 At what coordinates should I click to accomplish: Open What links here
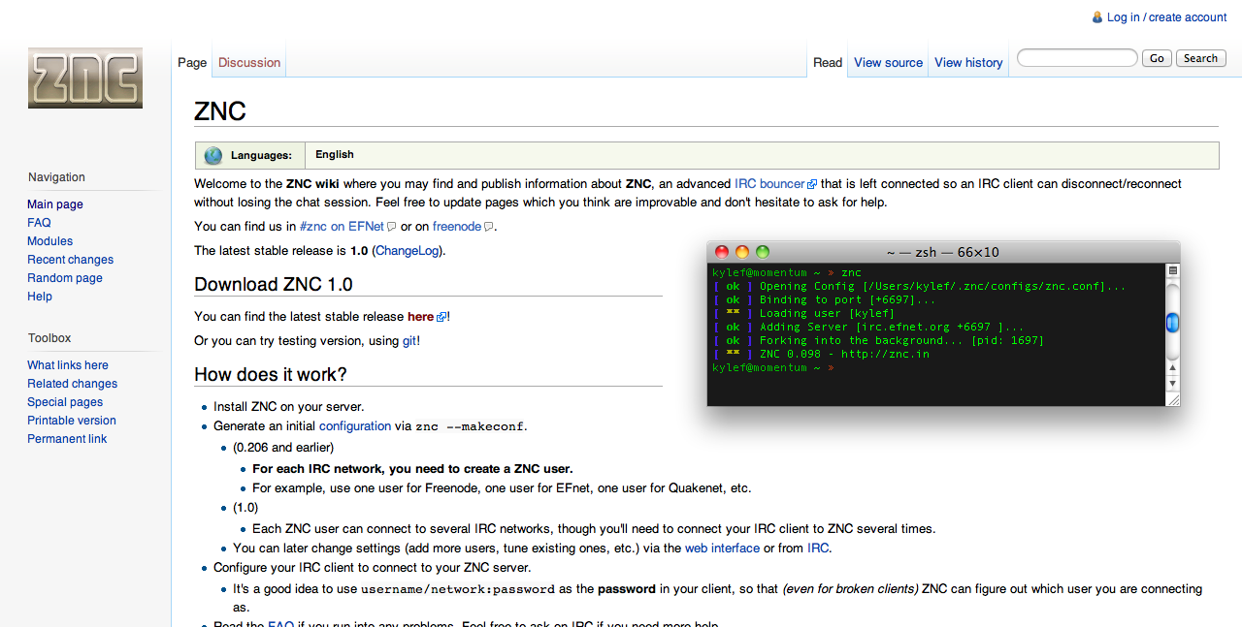pyautogui.click(x=68, y=365)
